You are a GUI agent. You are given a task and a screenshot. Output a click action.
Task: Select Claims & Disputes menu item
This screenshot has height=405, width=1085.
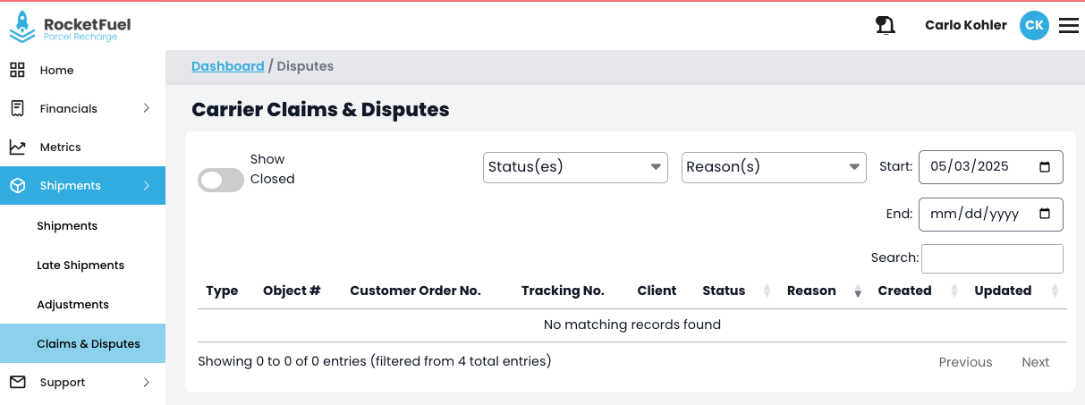pyautogui.click(x=89, y=343)
